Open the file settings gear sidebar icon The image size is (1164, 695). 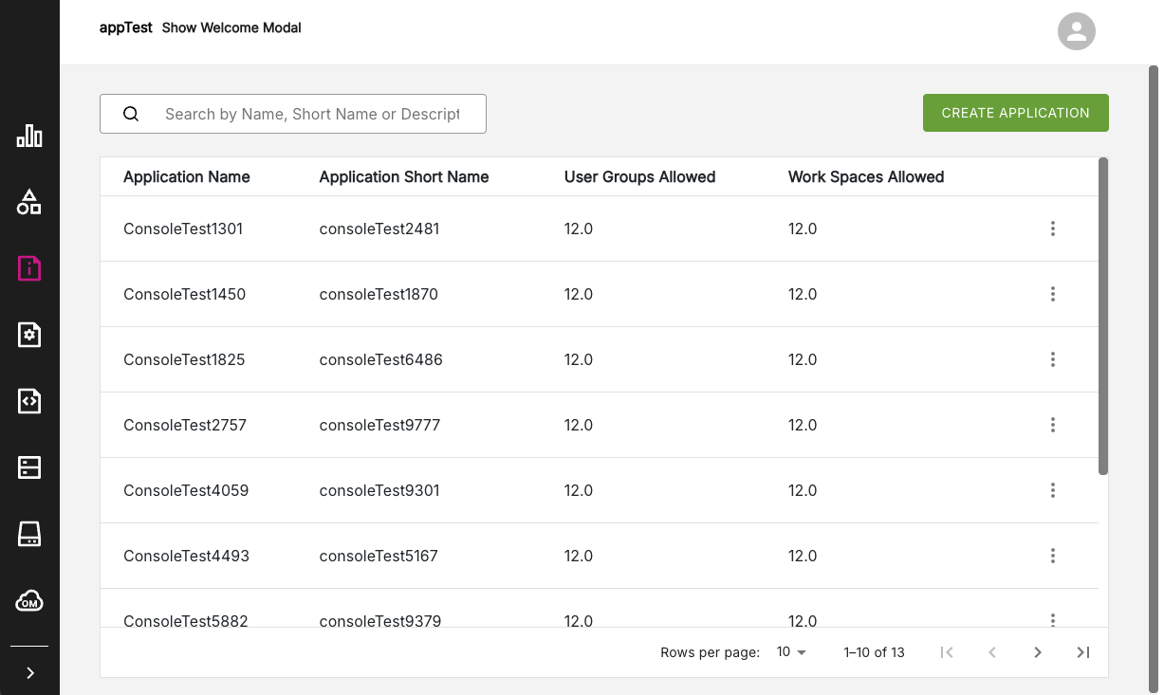coord(29,335)
